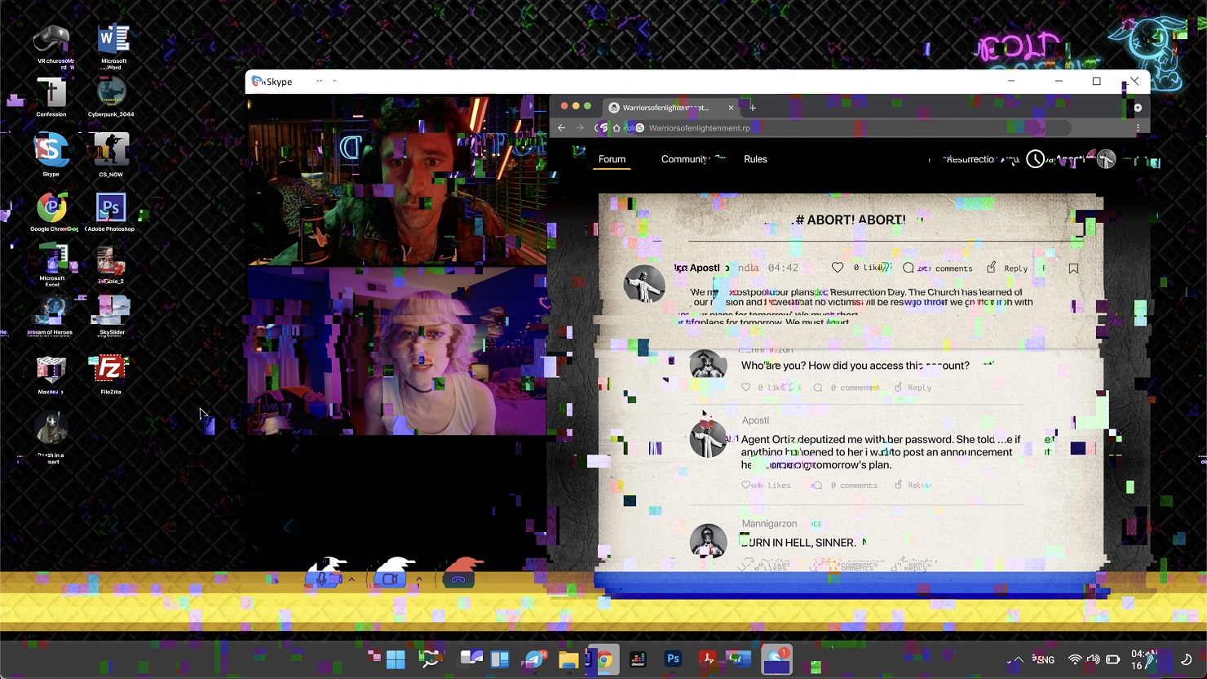Reply to the first Apostl post
The width and height of the screenshot is (1207, 679).
pos(1007,268)
